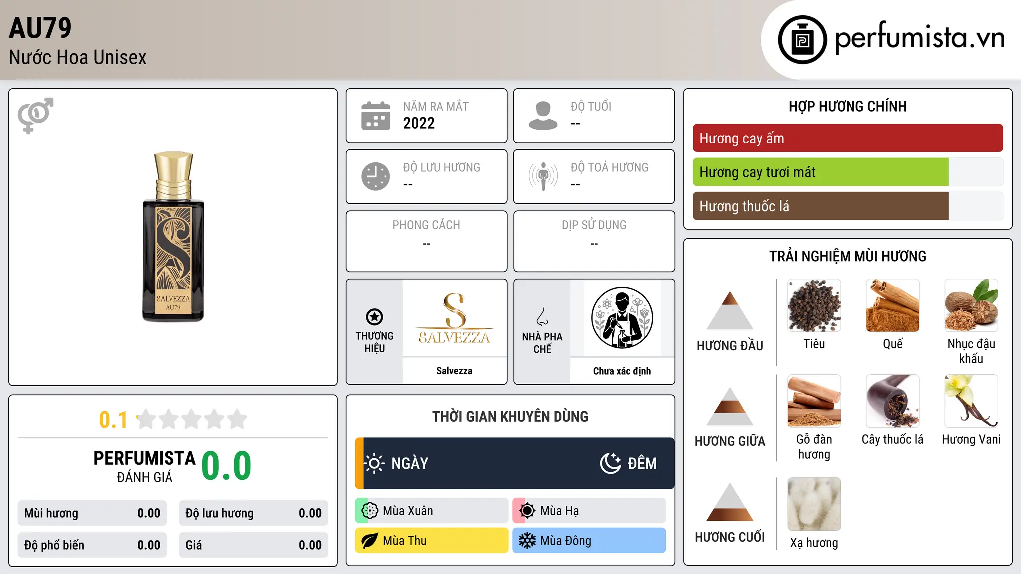
Task: Click the sun icon next to Ngày
Action: point(374,463)
